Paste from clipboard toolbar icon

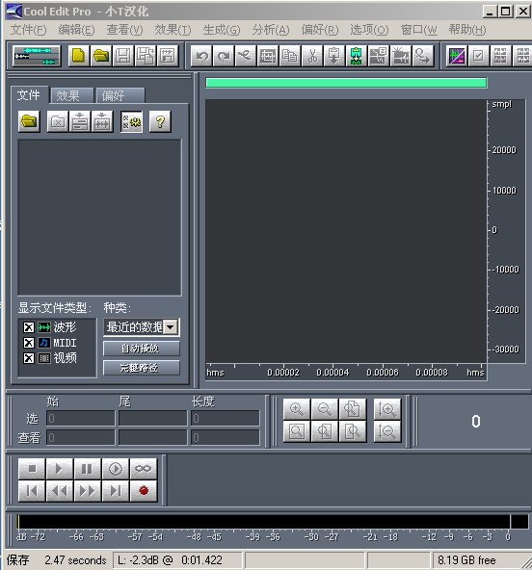tap(333, 56)
